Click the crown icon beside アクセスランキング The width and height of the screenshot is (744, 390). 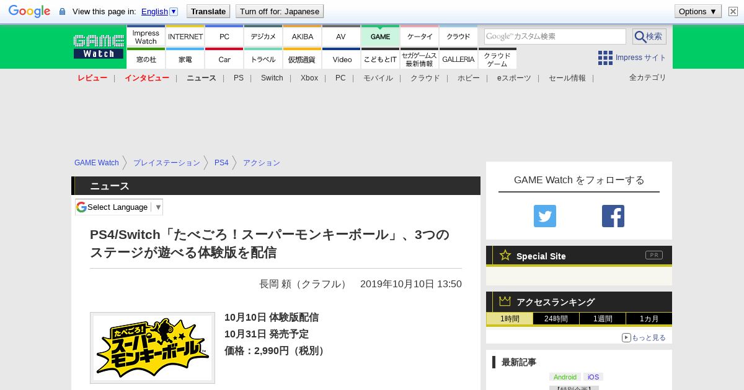[x=505, y=301]
